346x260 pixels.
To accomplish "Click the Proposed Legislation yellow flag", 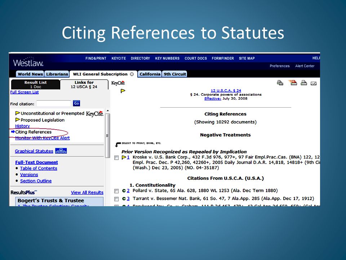I will coord(17,120).
